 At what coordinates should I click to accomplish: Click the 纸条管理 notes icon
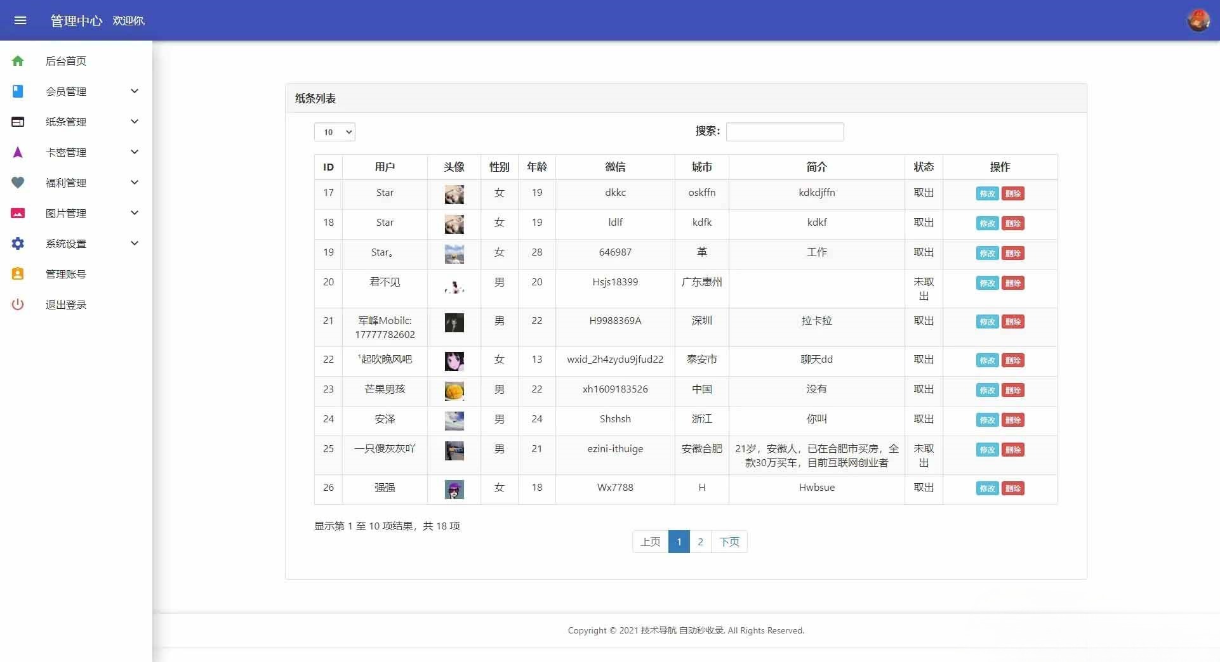click(x=17, y=121)
